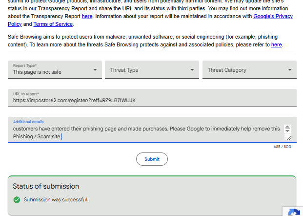303x216 pixels.
Task: Click inside the Additional details text area
Action: click(x=146, y=132)
